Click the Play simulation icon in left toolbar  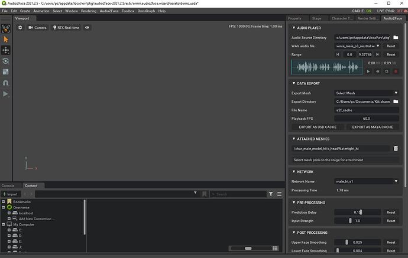point(6,94)
